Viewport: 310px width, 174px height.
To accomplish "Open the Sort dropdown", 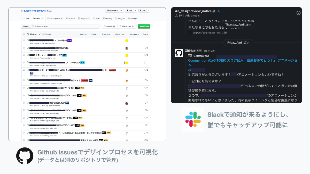I will (x=145, y=34).
